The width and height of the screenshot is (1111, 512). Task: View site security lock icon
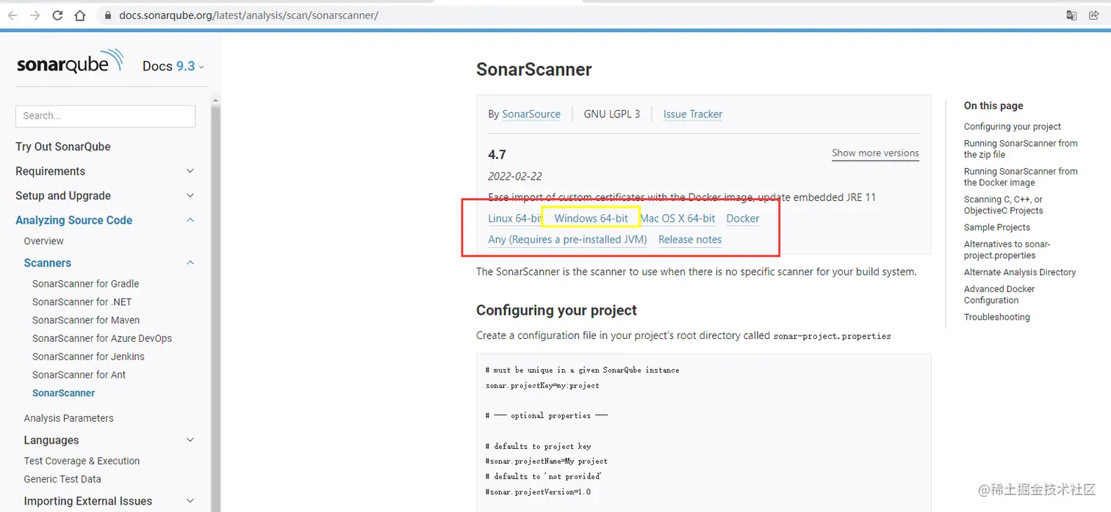(x=107, y=15)
